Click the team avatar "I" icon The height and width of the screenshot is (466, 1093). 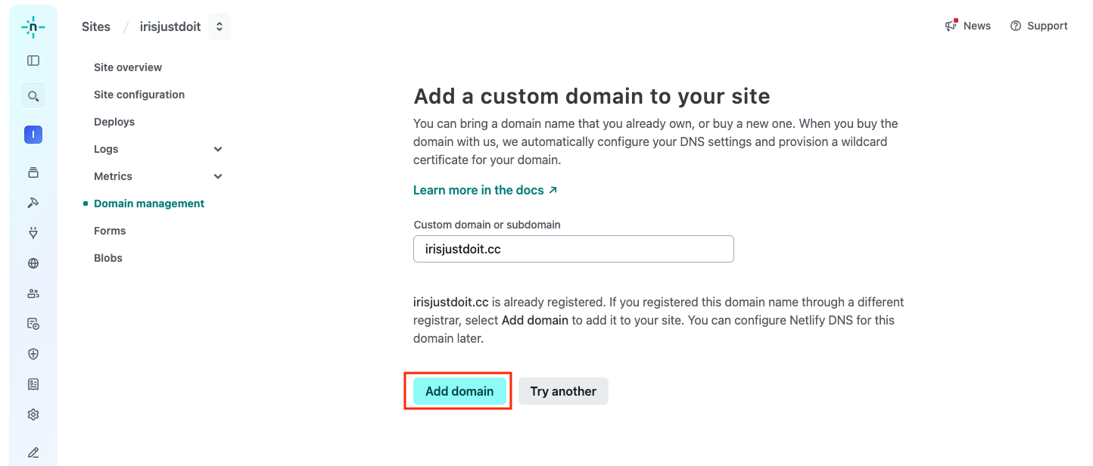pyautogui.click(x=33, y=135)
